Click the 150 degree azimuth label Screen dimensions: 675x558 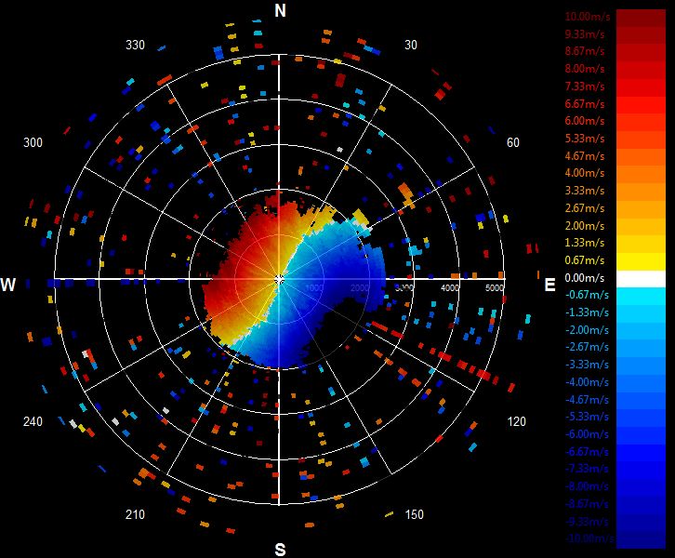click(414, 514)
